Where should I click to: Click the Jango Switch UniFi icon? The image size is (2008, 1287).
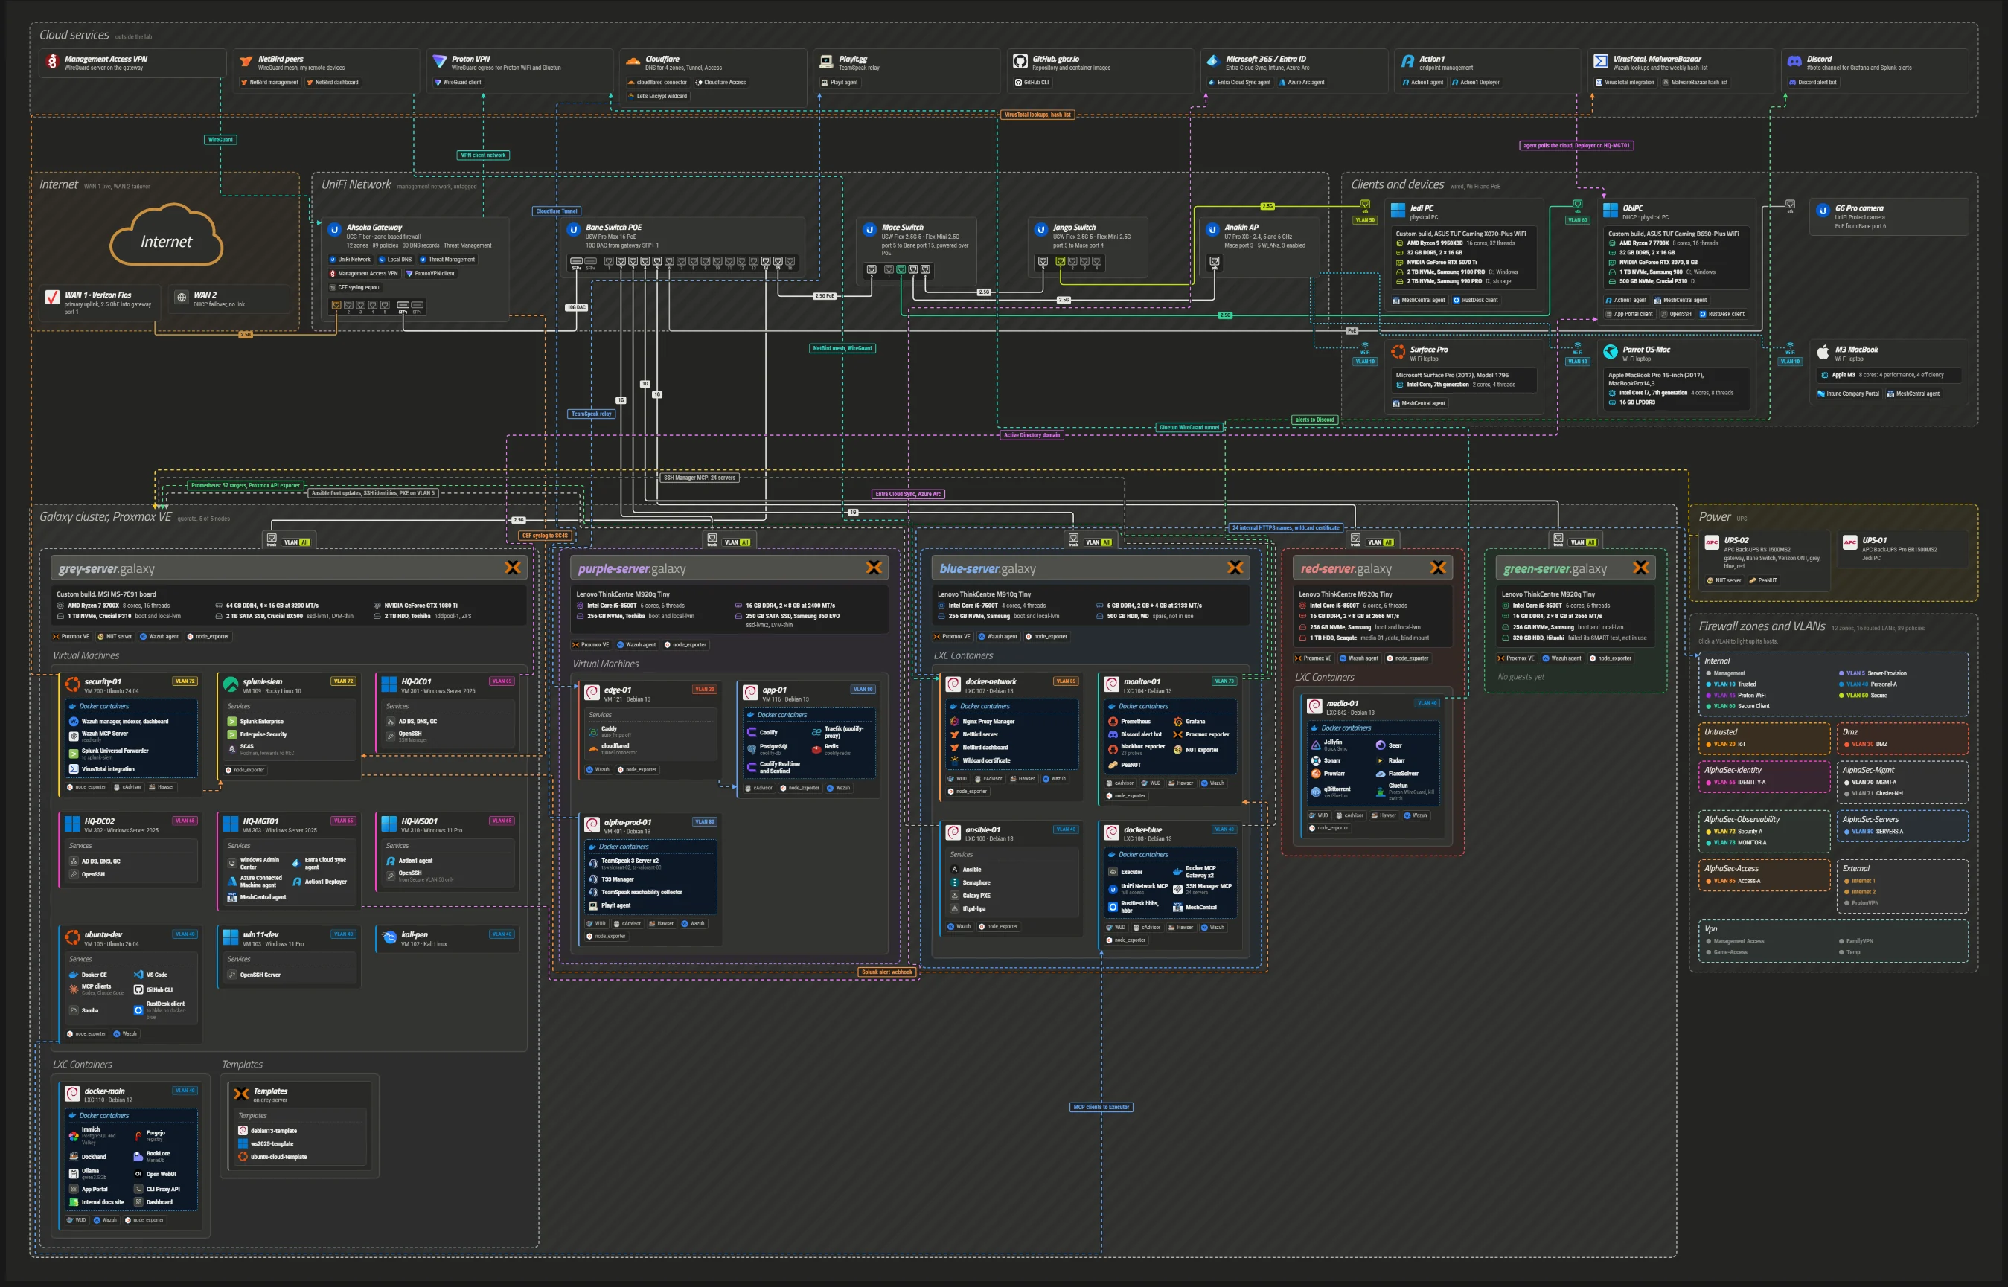tap(1040, 230)
